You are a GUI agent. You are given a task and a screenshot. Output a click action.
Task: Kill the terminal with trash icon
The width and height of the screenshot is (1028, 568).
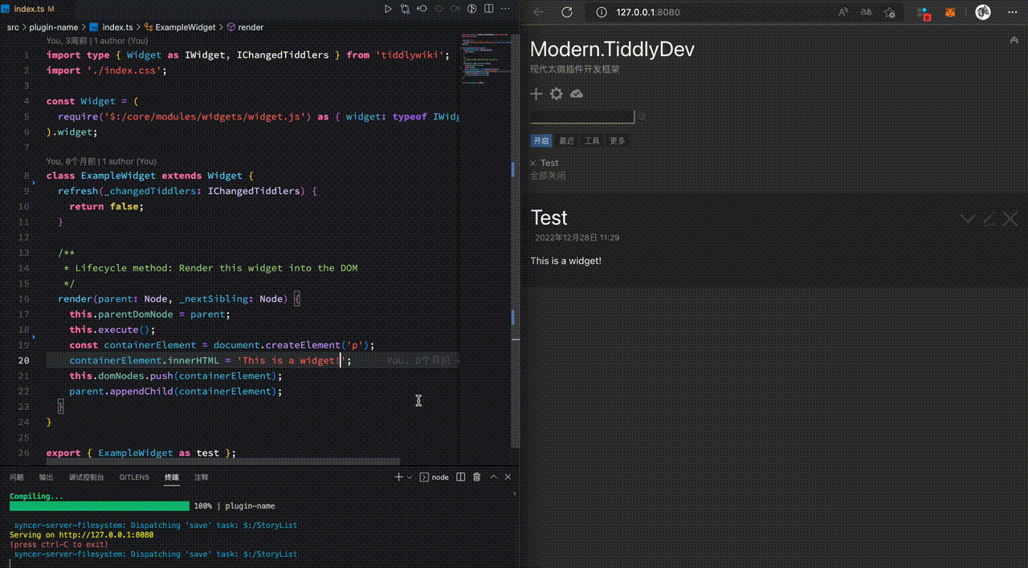pos(476,477)
